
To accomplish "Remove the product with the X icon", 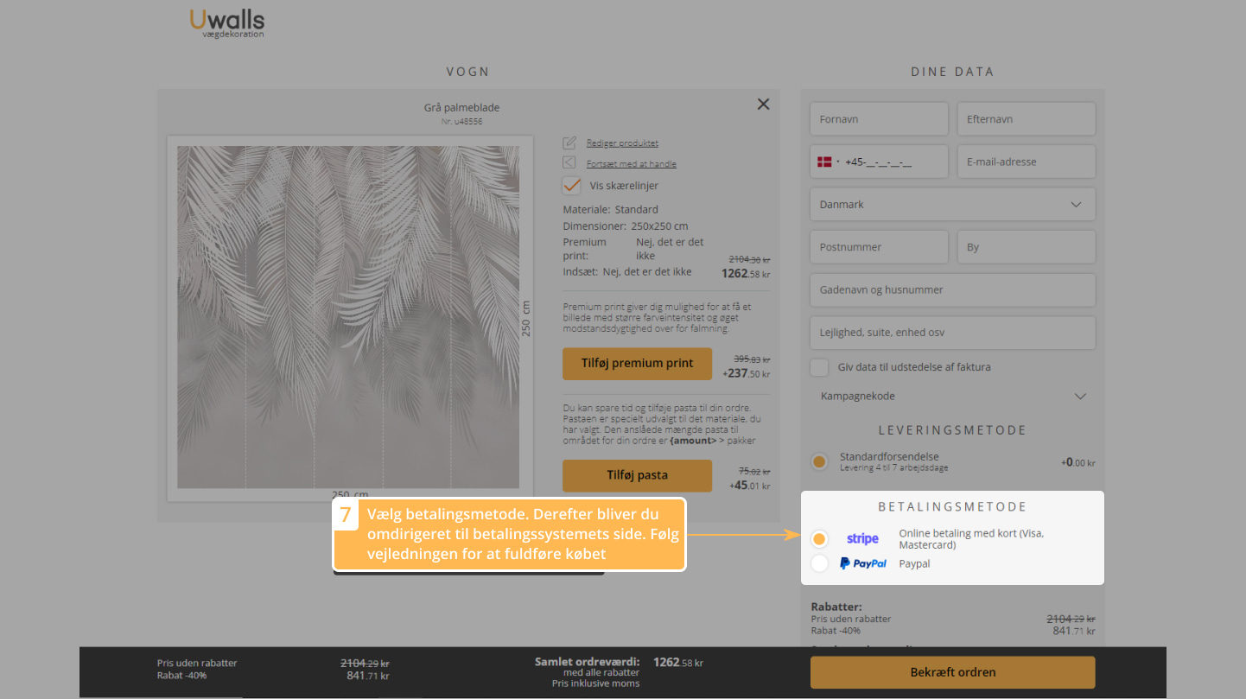I will [763, 105].
